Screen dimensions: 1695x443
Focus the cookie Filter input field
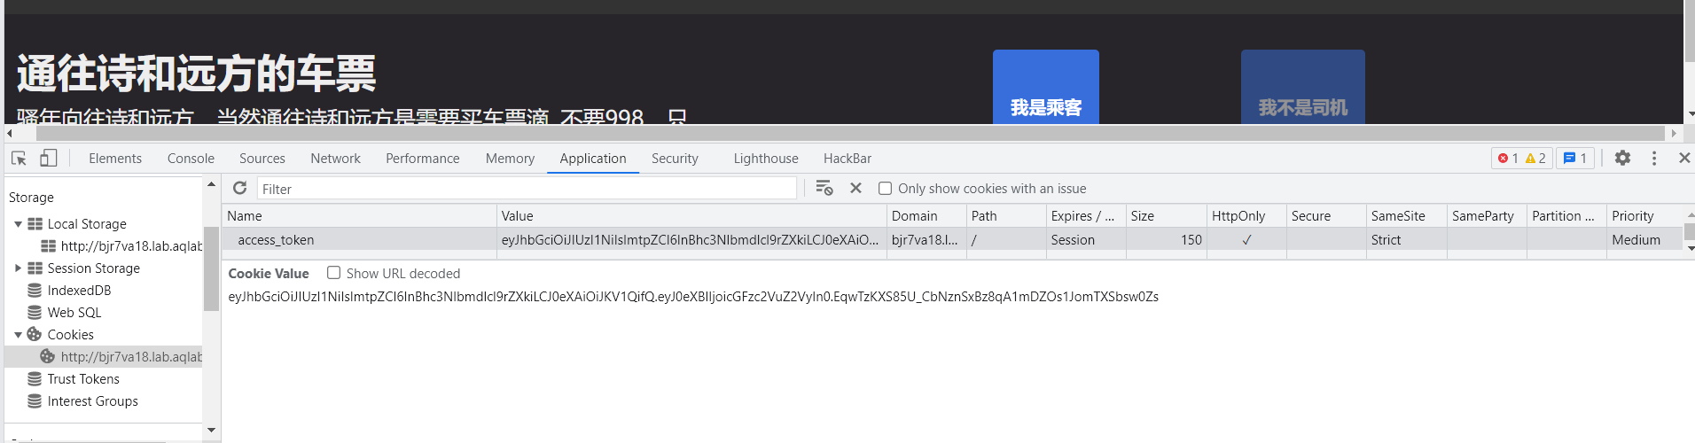coord(527,188)
